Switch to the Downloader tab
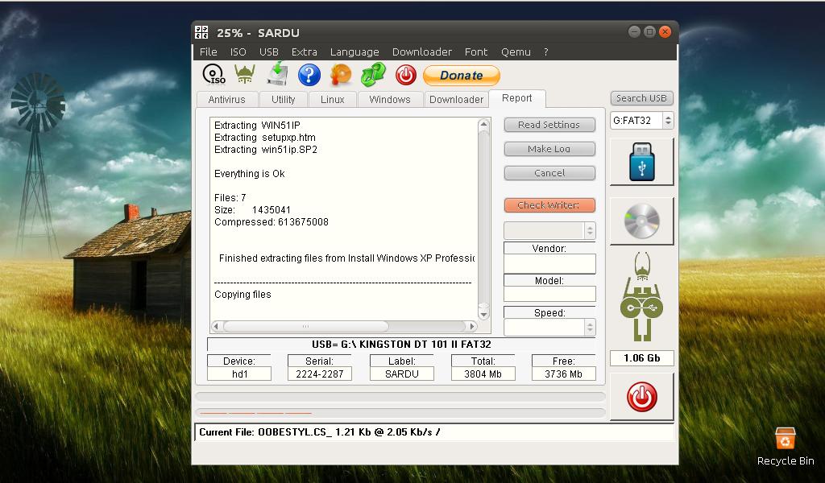 (x=456, y=99)
